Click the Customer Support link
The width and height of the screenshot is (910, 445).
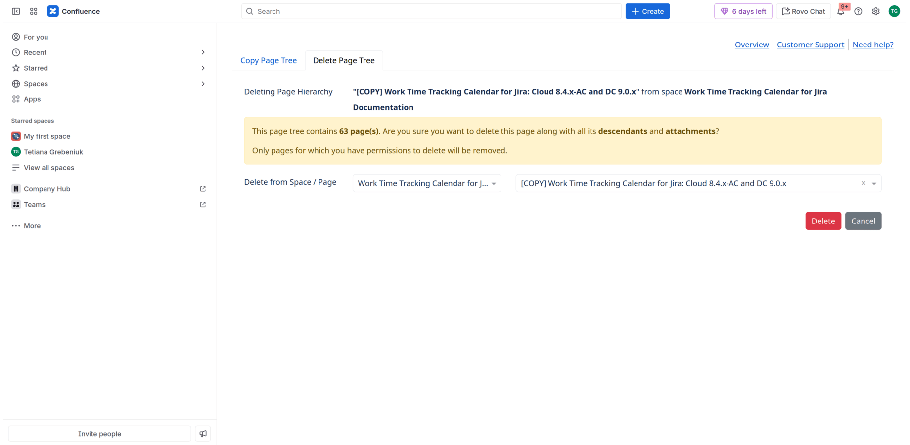[x=810, y=44]
